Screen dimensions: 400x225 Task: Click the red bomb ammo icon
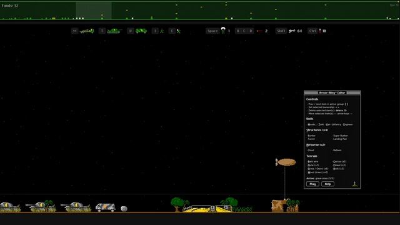point(320,31)
